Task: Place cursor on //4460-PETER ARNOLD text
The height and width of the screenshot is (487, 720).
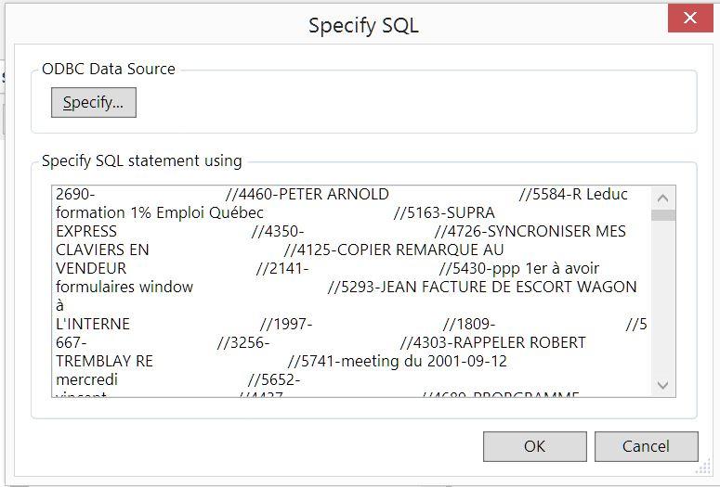Action: coord(308,195)
